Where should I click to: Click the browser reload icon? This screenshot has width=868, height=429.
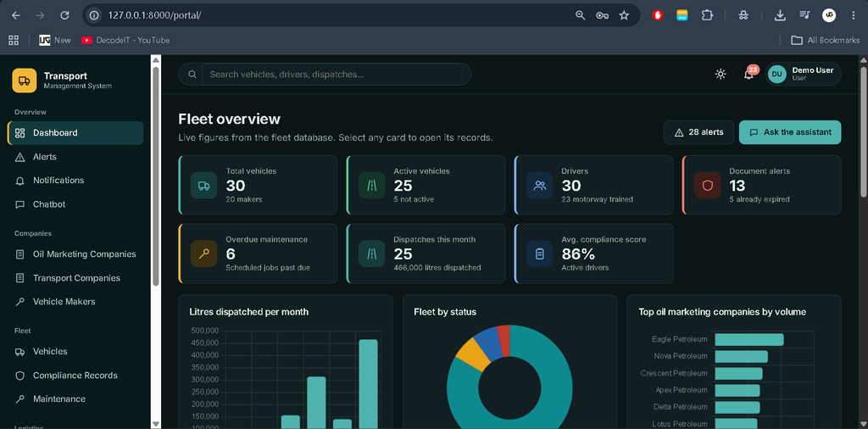(x=64, y=15)
